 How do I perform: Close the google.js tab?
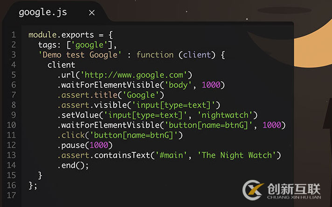click(x=92, y=13)
